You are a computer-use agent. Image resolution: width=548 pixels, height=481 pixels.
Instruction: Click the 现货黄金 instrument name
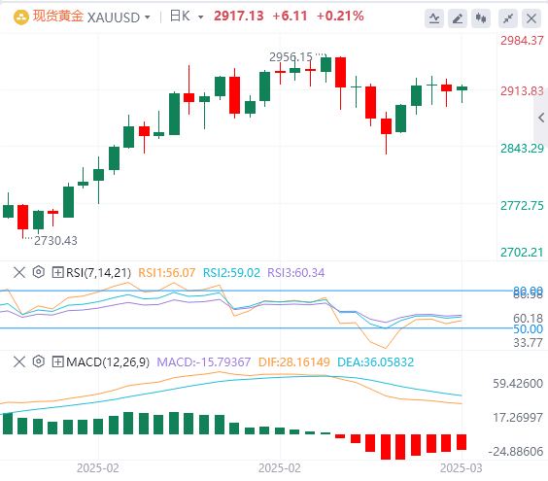(58, 17)
